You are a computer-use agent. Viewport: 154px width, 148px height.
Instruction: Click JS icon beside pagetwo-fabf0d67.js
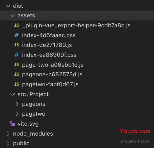[x=17, y=84]
